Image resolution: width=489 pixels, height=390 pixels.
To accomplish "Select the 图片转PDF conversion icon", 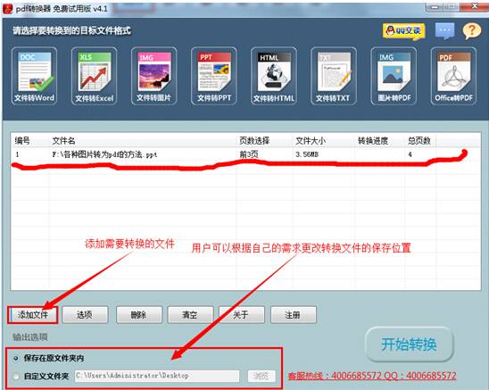I will (394, 76).
